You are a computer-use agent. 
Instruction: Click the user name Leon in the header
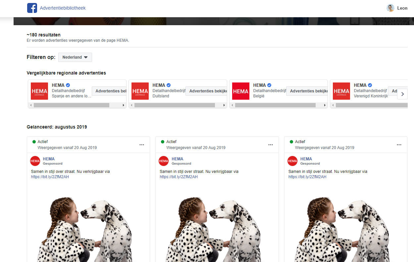point(402,8)
